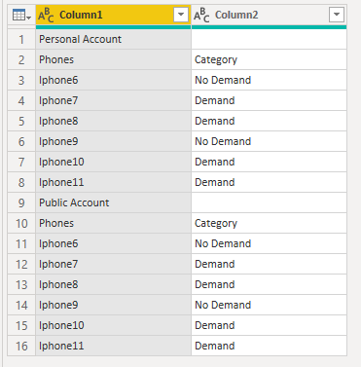Image resolution: width=361 pixels, height=367 pixels.
Task: Select the Personal Account cell in row 1
Action: pos(113,39)
